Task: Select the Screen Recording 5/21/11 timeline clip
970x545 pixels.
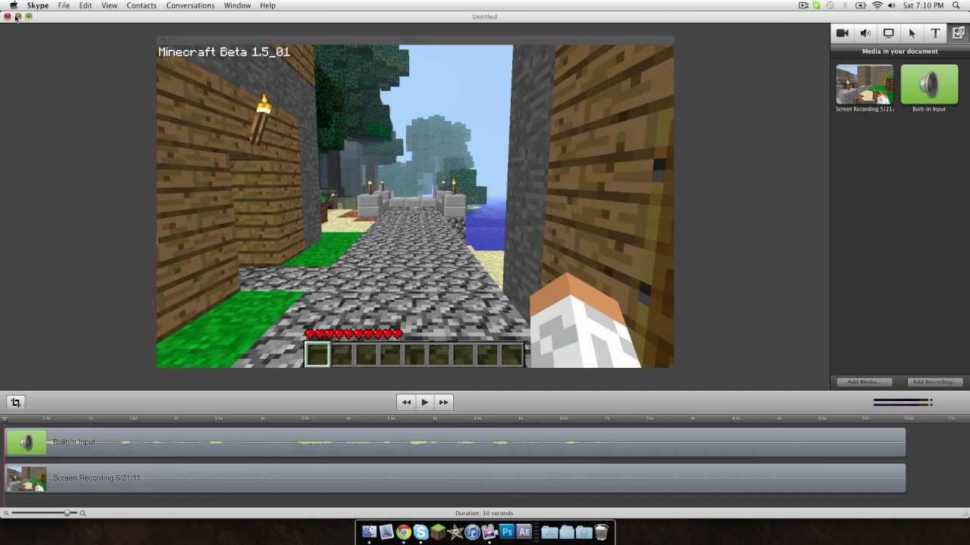Action: pyautogui.click(x=455, y=478)
